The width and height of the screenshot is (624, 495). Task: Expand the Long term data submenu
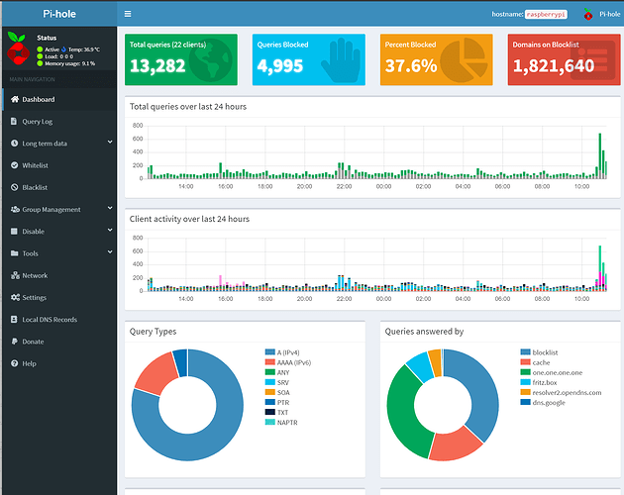(46, 144)
